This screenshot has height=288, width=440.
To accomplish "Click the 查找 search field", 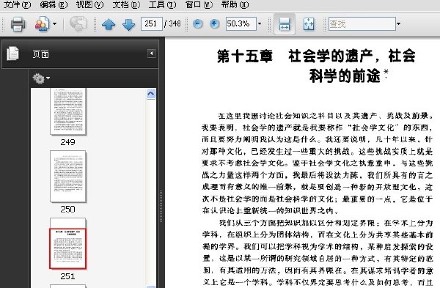I will 362,24.
